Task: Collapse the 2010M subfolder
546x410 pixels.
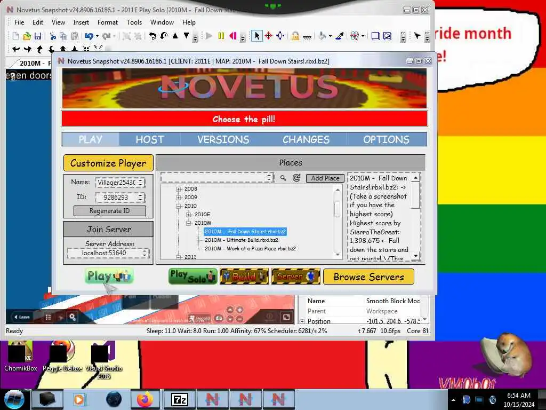Action: 188,223
